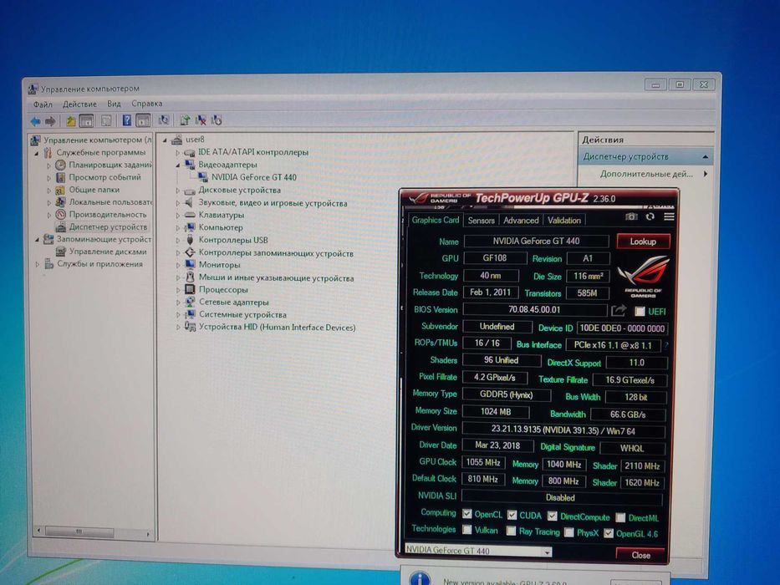Click the update driver toolbar icon
This screenshot has width=780, height=585.
185,120
